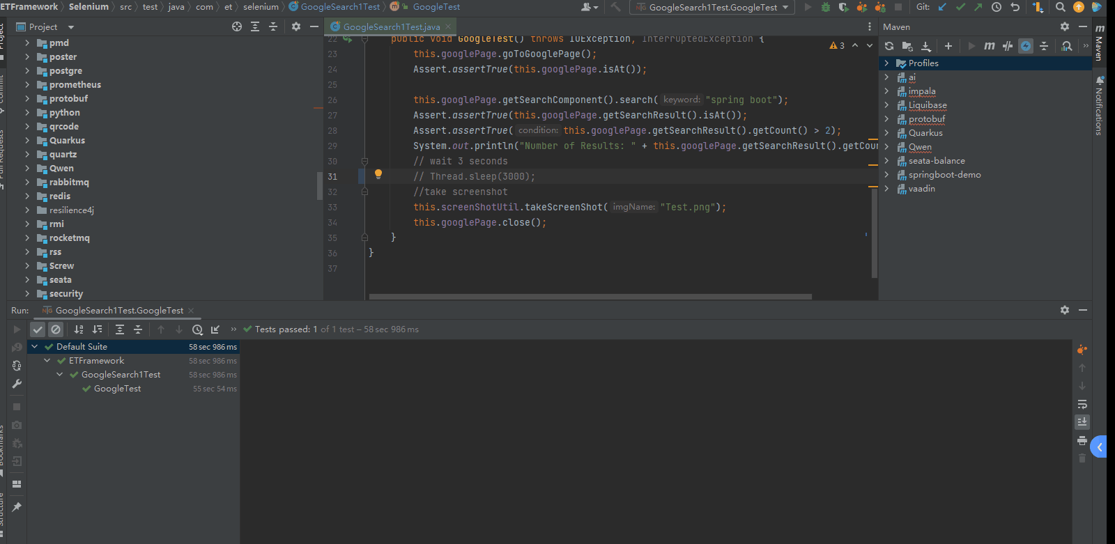Click Download Sources icon in Maven panel
Image resolution: width=1115 pixels, height=544 pixels.
[x=926, y=46]
